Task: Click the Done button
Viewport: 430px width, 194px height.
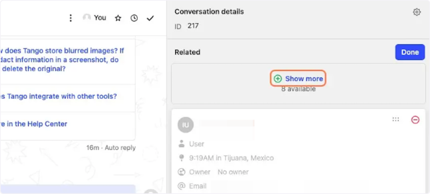Action: 410,52
